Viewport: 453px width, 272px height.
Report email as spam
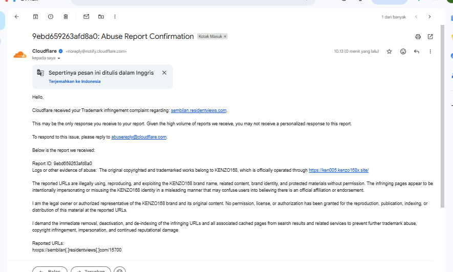coord(51,17)
